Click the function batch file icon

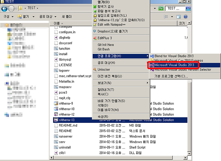[x=56, y=48]
